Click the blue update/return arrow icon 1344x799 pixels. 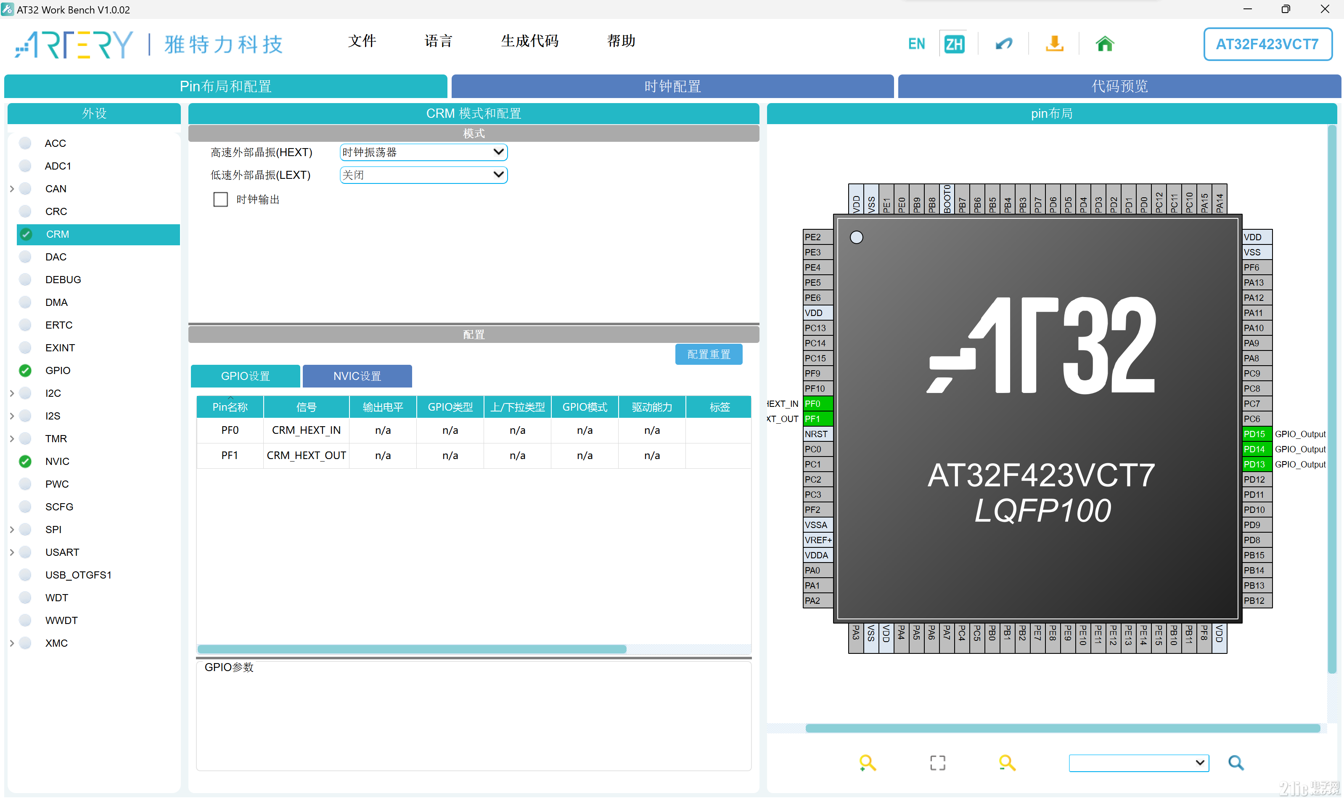coord(1003,44)
